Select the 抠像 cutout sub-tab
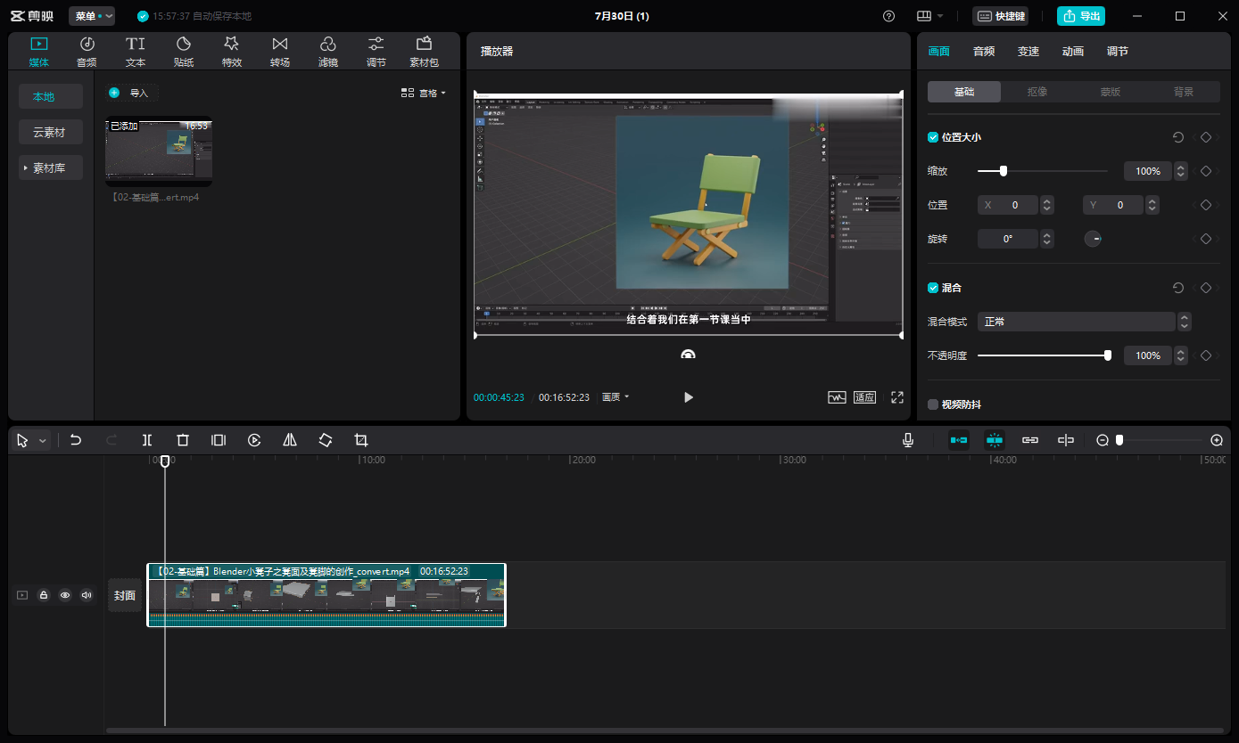 [x=1037, y=92]
